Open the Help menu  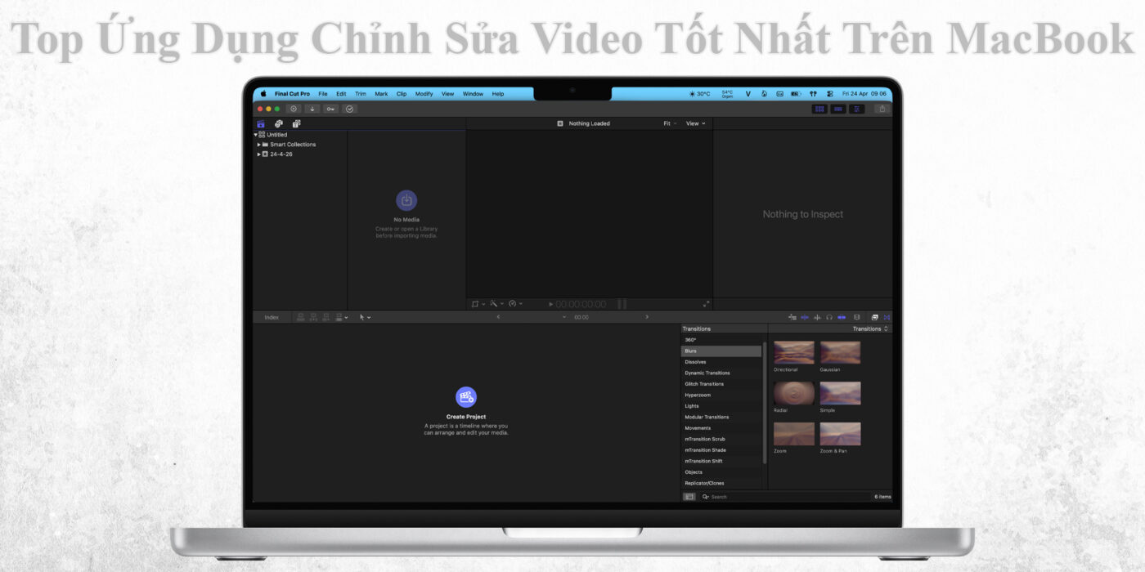pos(497,94)
